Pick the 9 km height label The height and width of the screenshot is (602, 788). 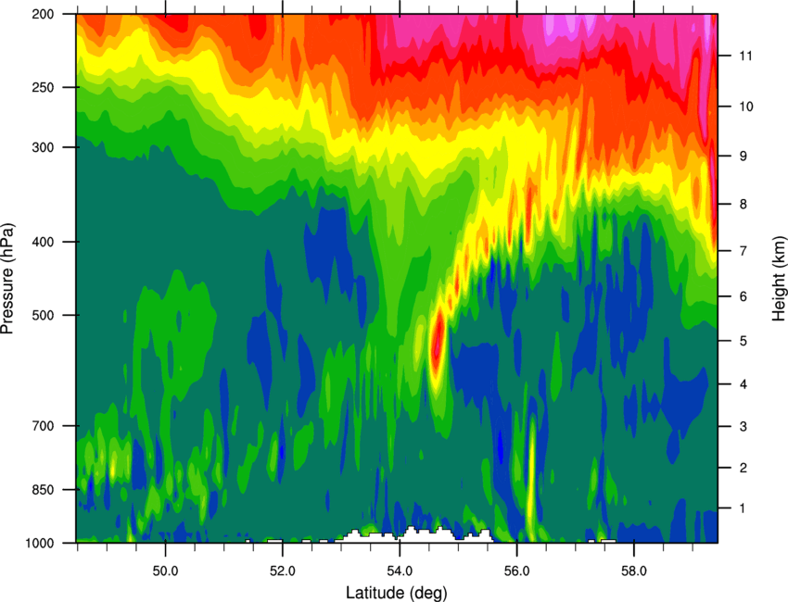click(x=744, y=157)
